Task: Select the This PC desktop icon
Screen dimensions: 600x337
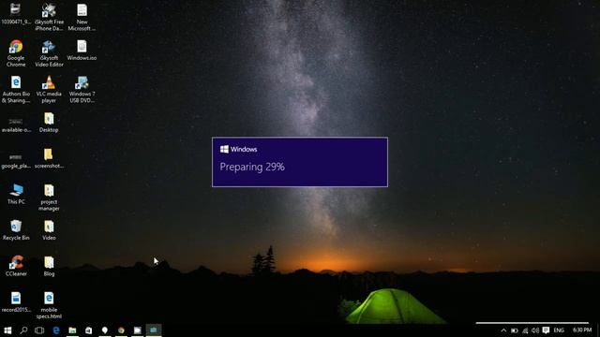Action: (x=16, y=194)
